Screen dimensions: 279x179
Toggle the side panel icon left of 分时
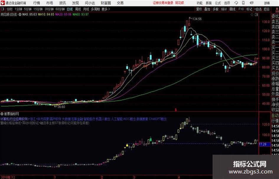[x=2, y=9]
